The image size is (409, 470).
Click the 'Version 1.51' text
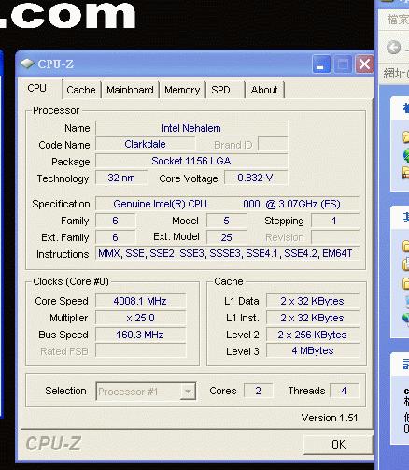point(330,418)
